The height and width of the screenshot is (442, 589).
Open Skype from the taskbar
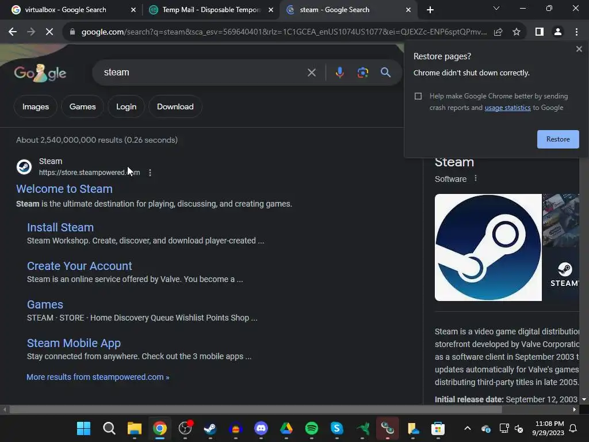pos(336,428)
